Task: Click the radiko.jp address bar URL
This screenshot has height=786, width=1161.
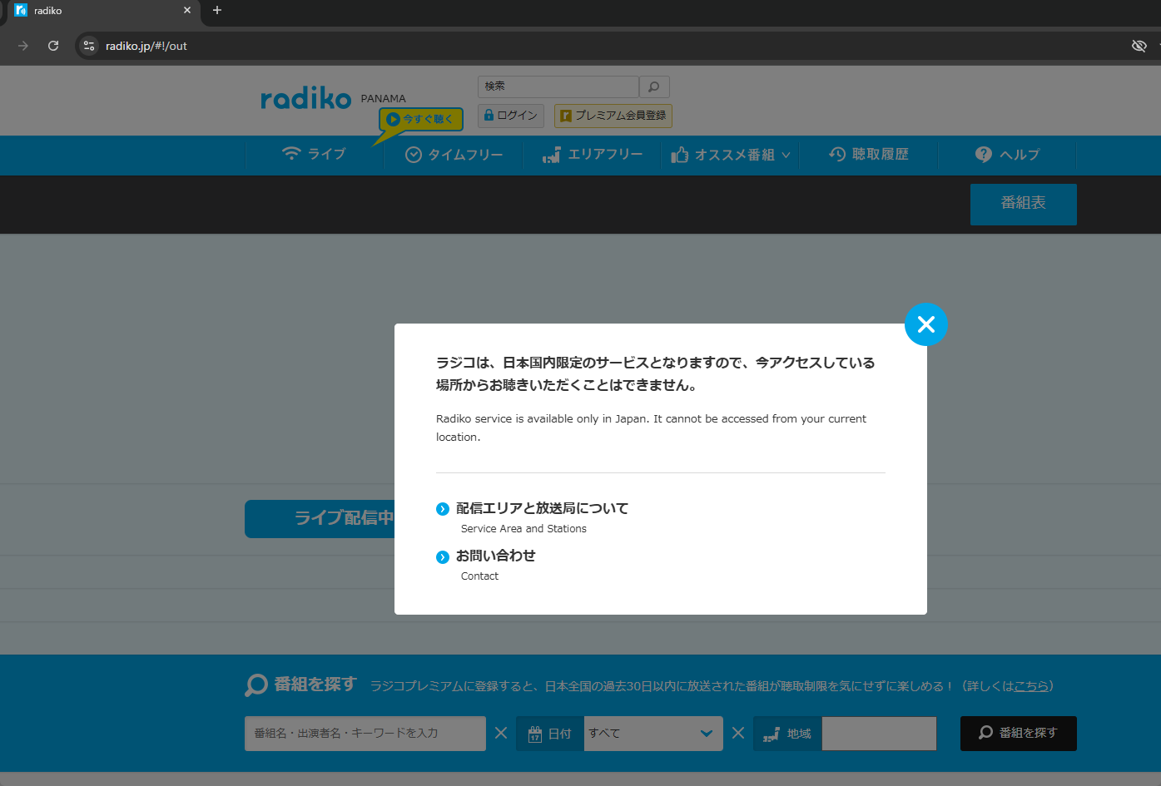Action: (146, 46)
